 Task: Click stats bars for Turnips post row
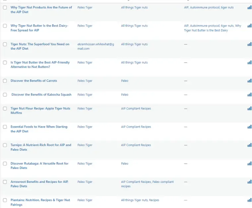click(249, 145)
